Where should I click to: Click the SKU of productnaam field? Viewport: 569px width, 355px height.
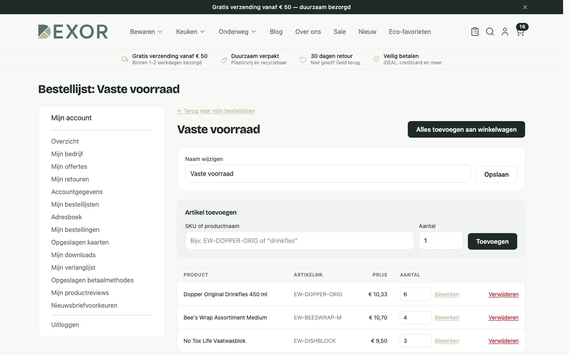(x=300, y=241)
